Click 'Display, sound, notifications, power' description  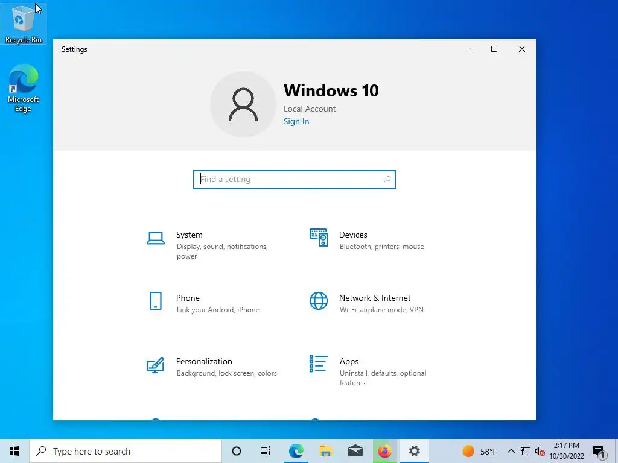point(222,251)
